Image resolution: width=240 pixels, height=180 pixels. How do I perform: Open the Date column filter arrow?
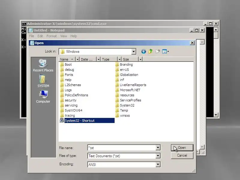[x=98, y=59]
